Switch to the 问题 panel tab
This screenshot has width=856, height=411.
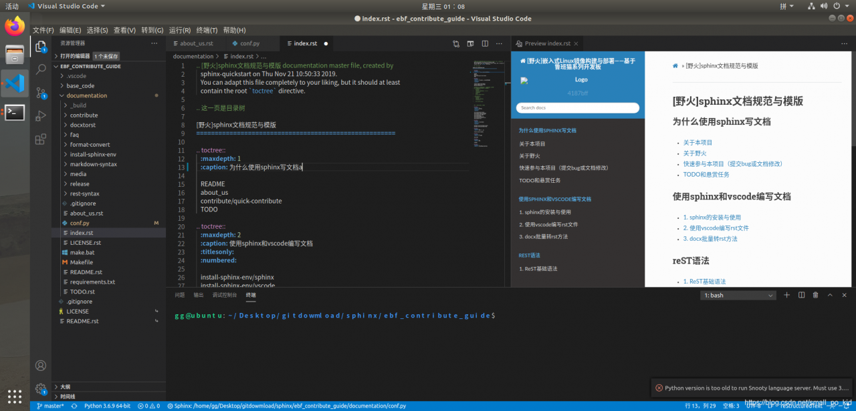pyautogui.click(x=180, y=295)
